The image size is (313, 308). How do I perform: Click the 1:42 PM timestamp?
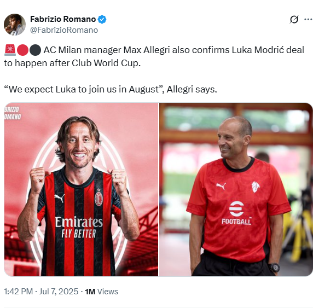click(19, 292)
